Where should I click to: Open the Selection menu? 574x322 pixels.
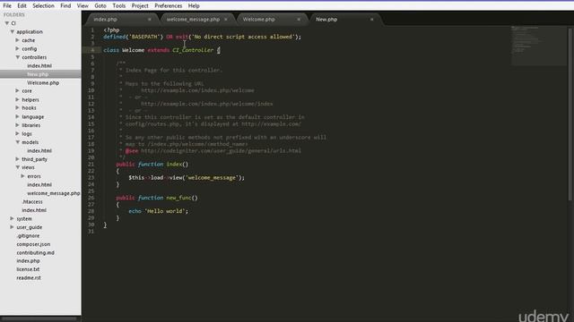click(x=43, y=6)
